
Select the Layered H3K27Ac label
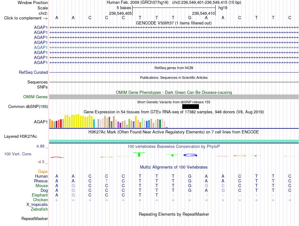[20, 137]
